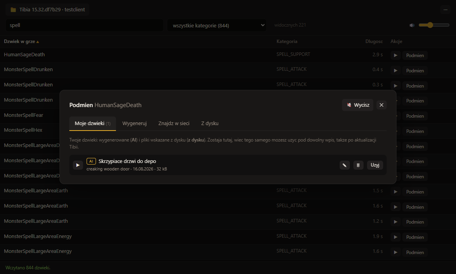Play the first MonsterSpellDrunken sound
456x274 pixels.
click(x=396, y=70)
